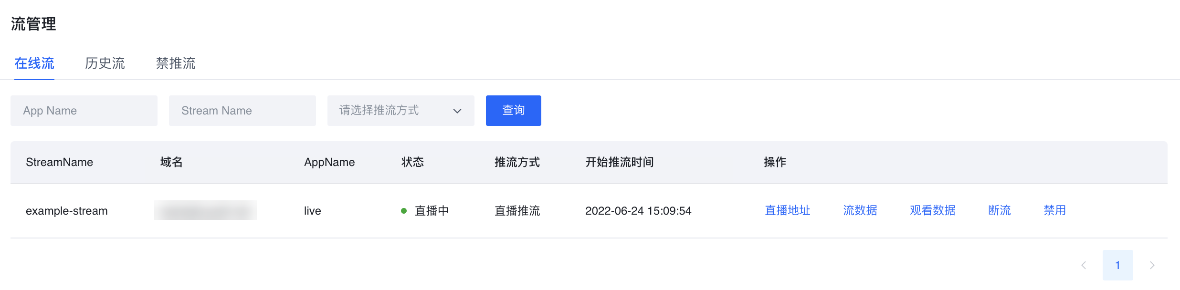
Task: Click the dropdown chevron arrow icon
Action: coord(457,111)
